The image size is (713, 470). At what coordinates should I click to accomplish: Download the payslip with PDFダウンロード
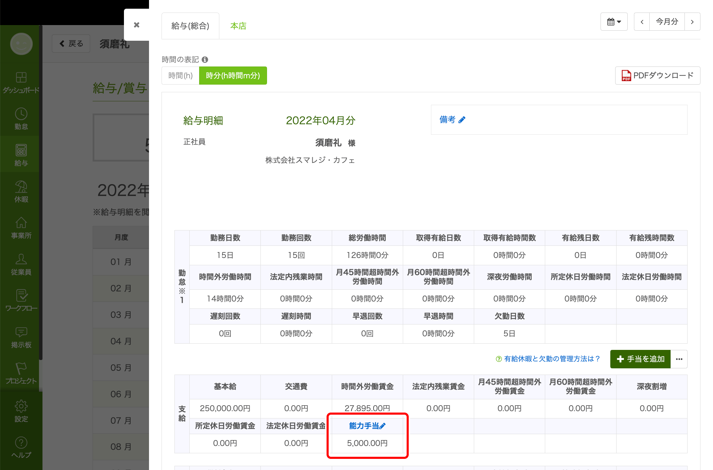tap(658, 76)
